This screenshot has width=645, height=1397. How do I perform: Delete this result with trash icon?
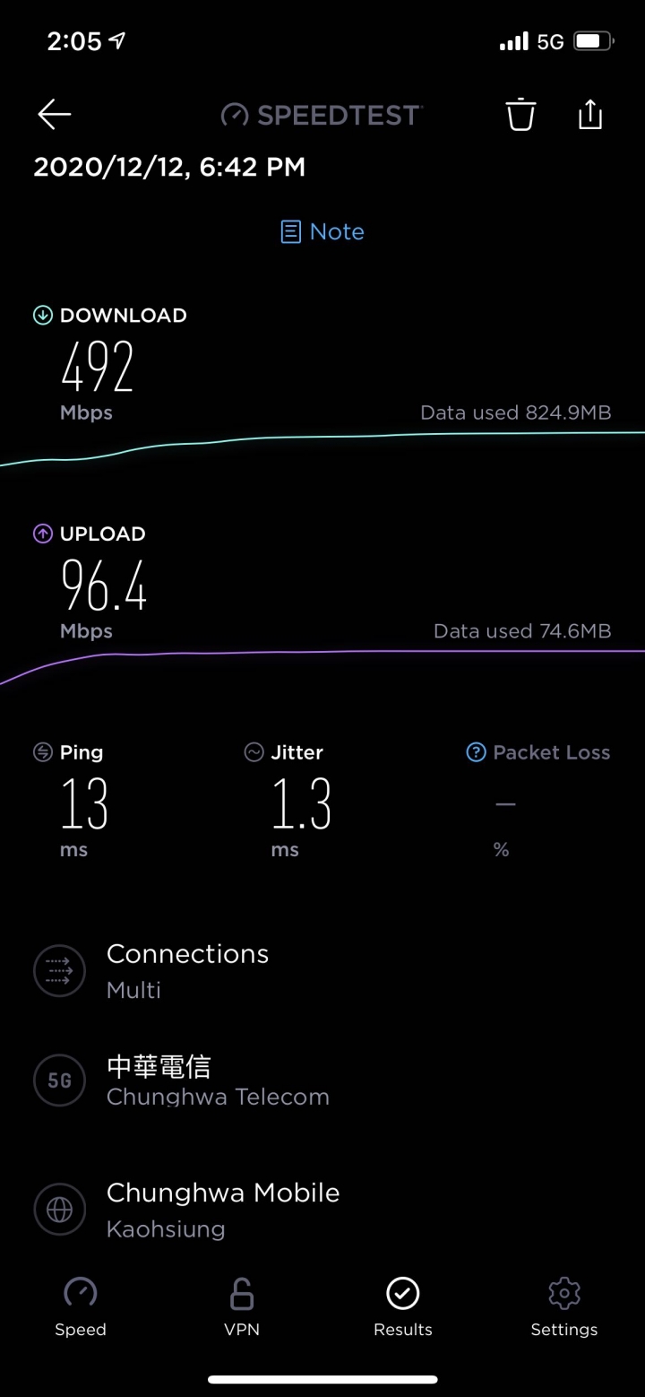point(520,115)
